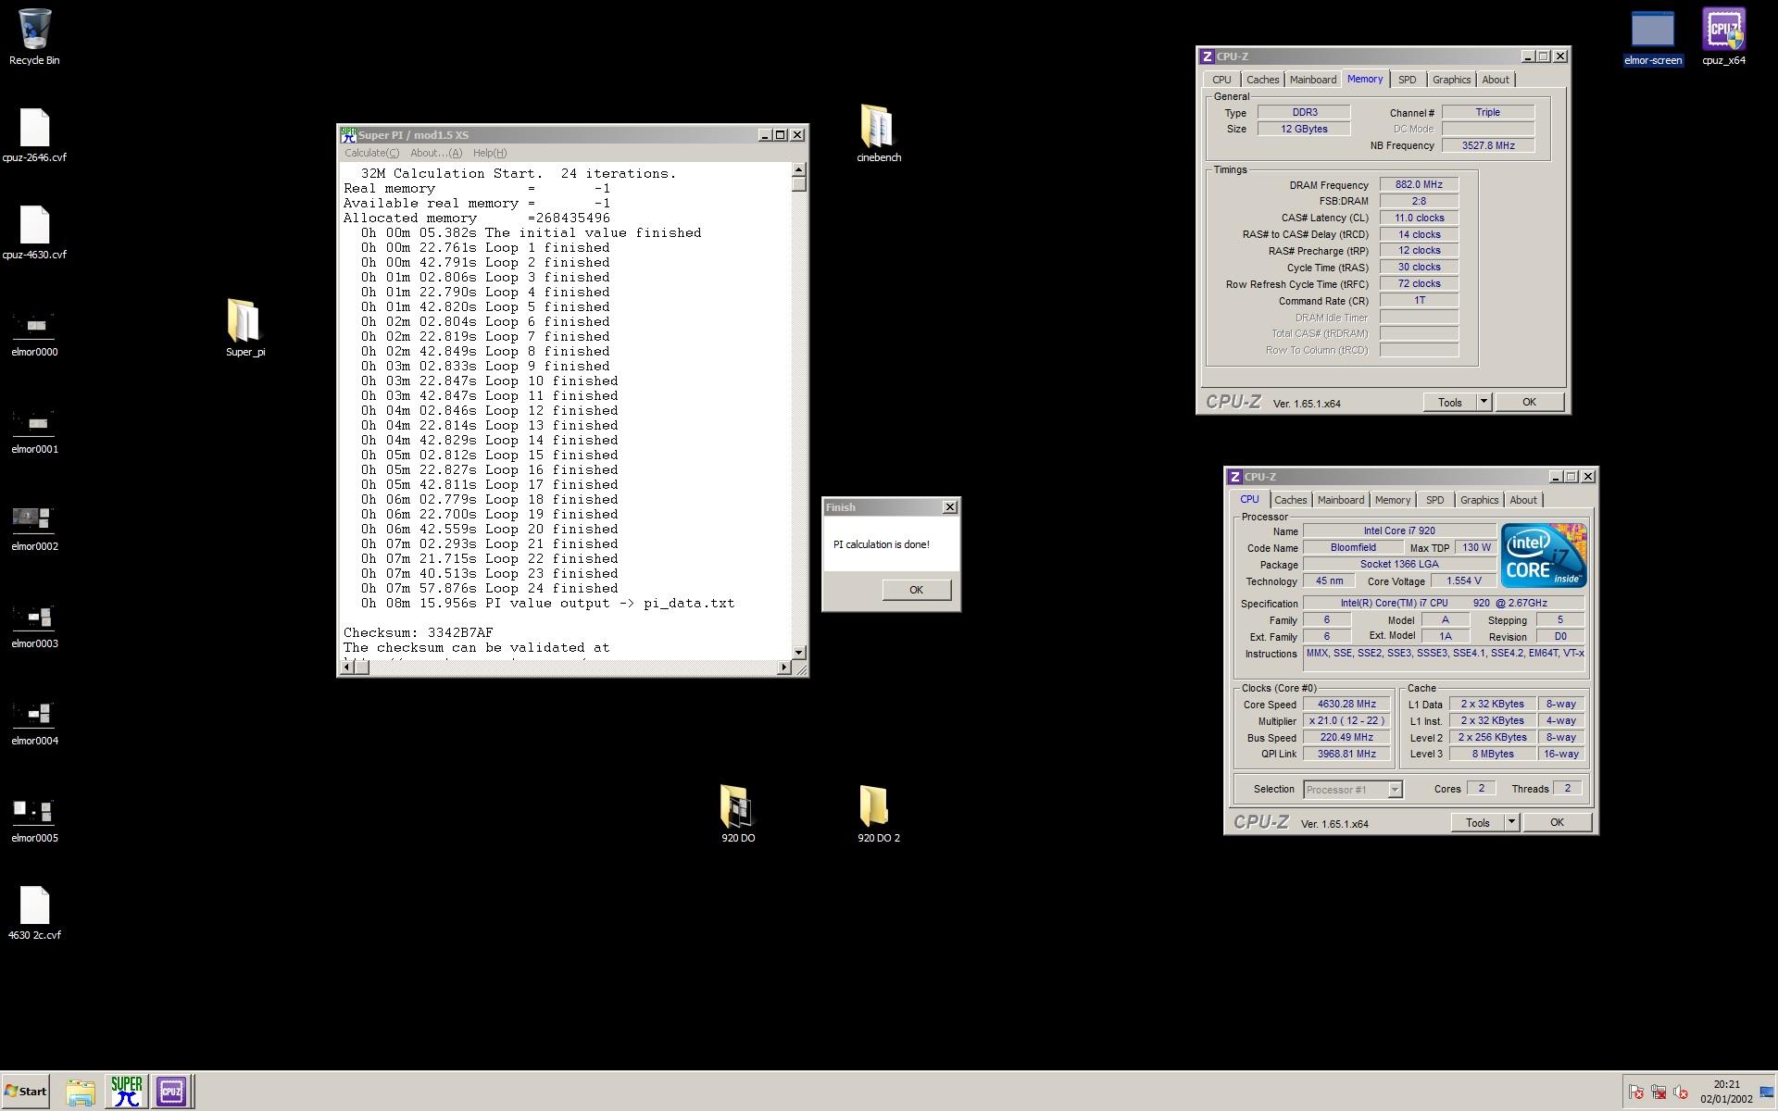This screenshot has height=1111, width=1778.
Task: Click the Core Voltage 1.554 V value
Action: point(1463,581)
